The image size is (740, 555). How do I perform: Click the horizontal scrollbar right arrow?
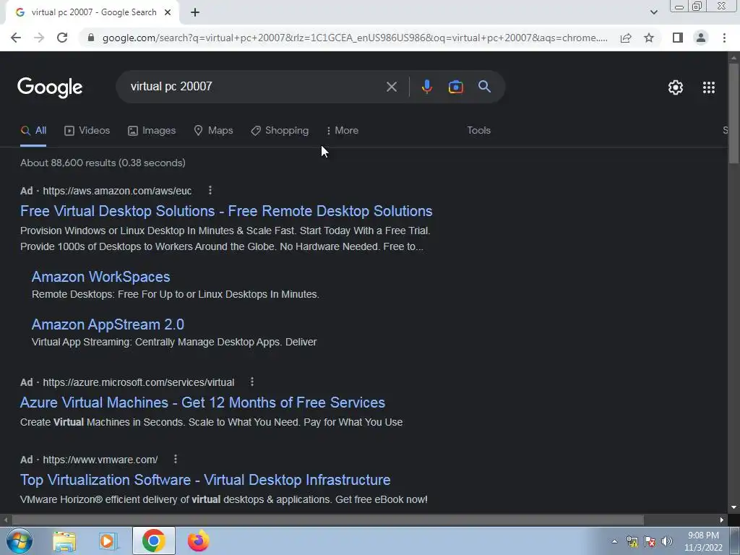pos(722,520)
